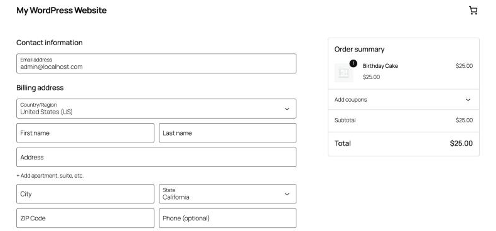
Task: Click the quantity badge on Birthday Cake
Action: (353, 63)
